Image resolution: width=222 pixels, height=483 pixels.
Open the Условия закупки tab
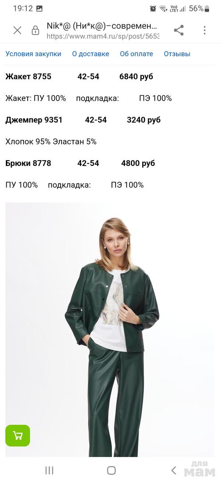point(33,54)
